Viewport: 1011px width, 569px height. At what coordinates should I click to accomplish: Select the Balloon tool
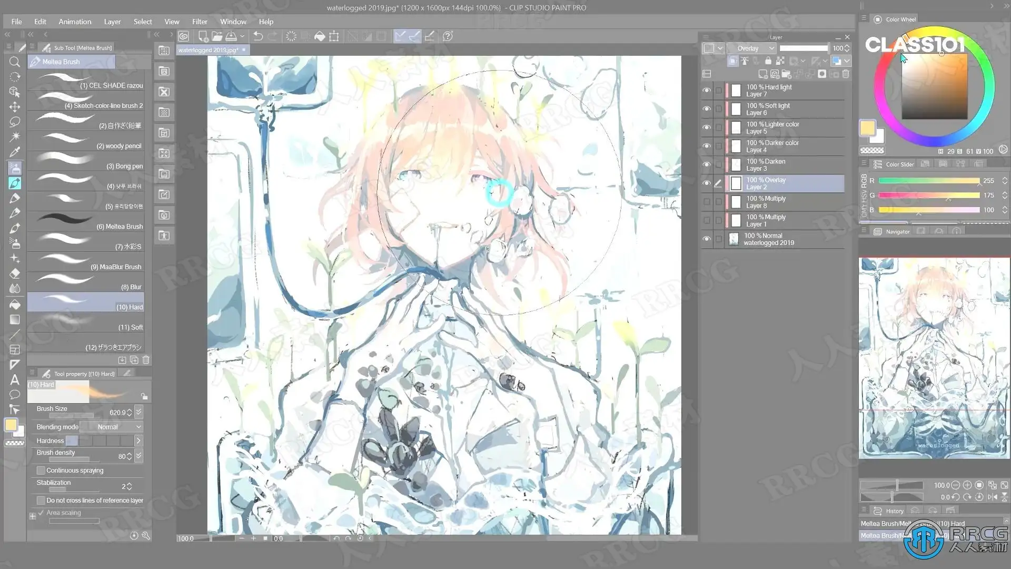tap(15, 395)
